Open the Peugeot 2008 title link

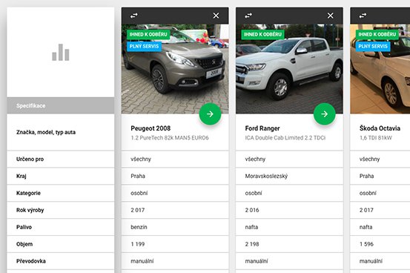coord(151,128)
